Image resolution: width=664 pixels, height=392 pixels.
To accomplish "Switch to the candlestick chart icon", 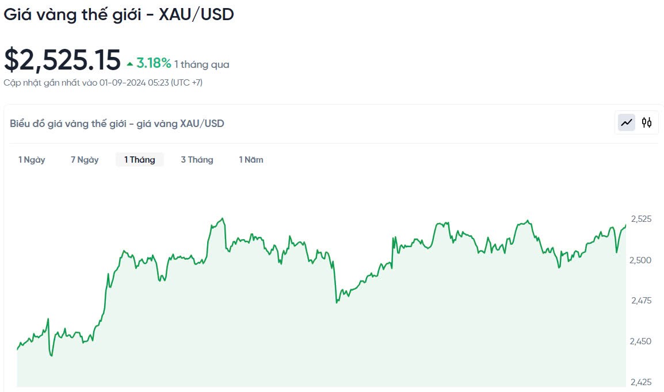I will [647, 122].
